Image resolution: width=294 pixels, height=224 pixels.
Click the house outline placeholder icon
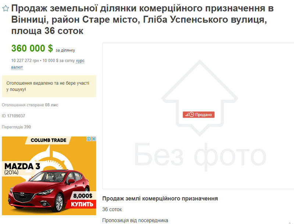200,98
